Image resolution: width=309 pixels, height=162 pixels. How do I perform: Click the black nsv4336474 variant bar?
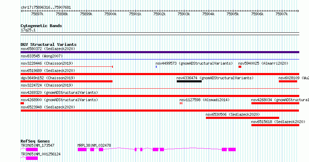(189, 81)
